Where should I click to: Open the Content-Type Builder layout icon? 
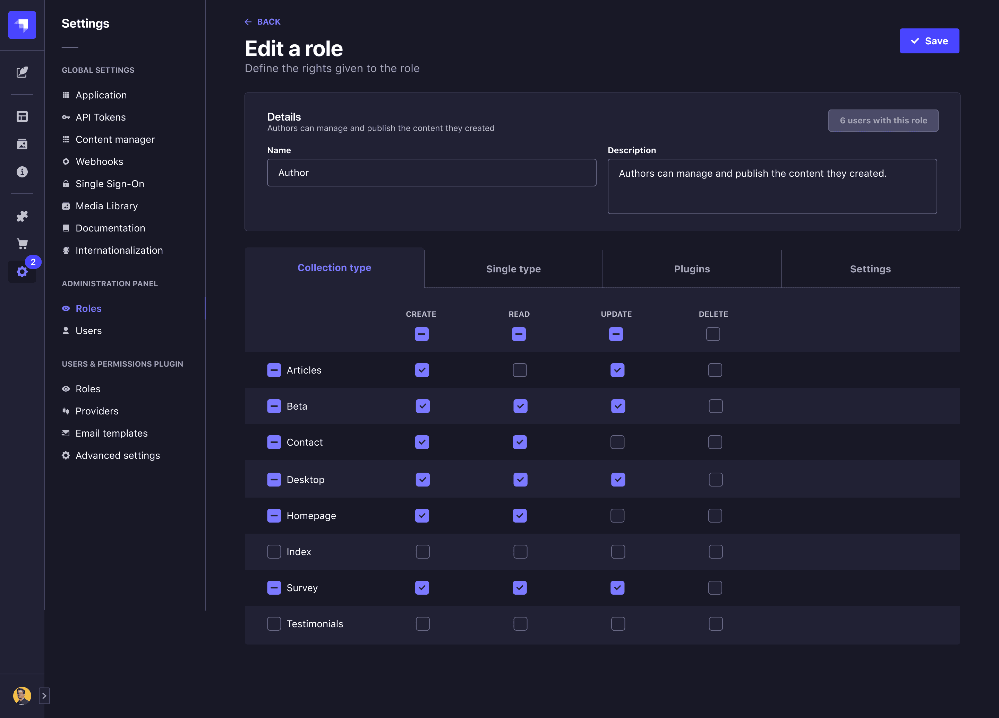[22, 116]
